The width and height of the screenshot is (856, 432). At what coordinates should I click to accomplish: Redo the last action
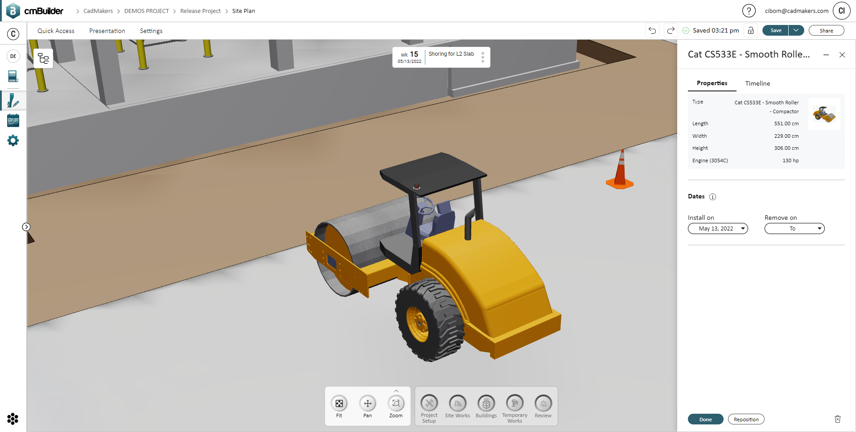671,30
